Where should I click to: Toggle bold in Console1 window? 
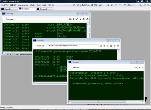[74, 19]
